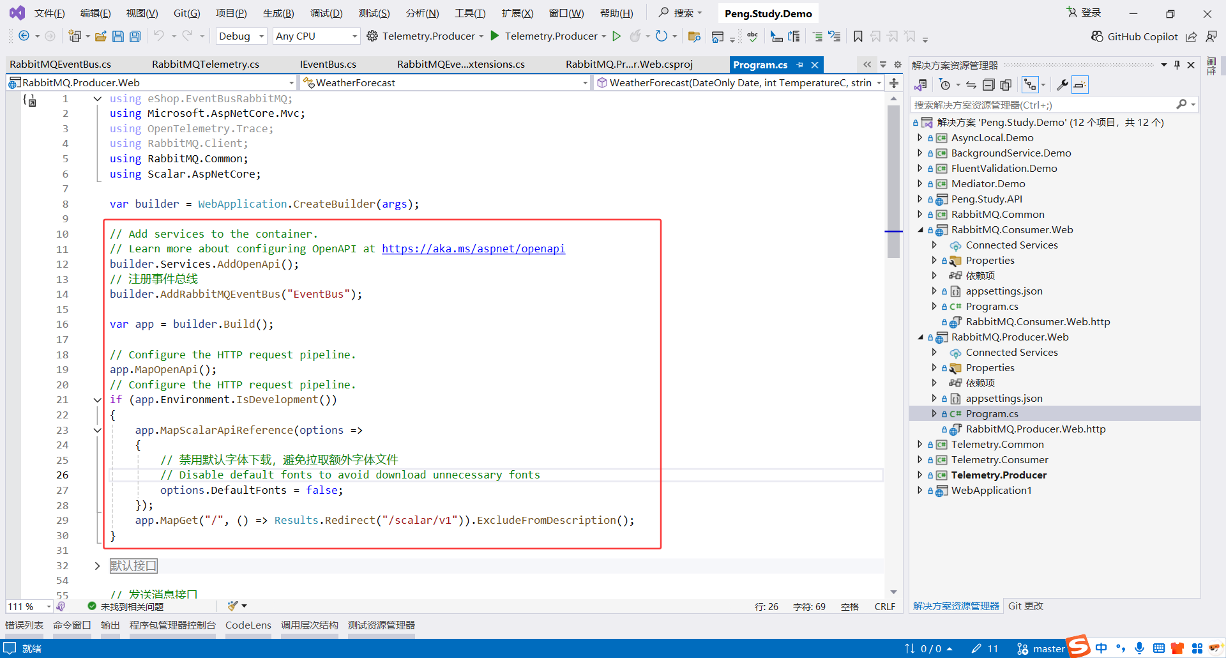Click the master branch indicator in status bar
This screenshot has height=658, width=1226.
(x=1041, y=649)
